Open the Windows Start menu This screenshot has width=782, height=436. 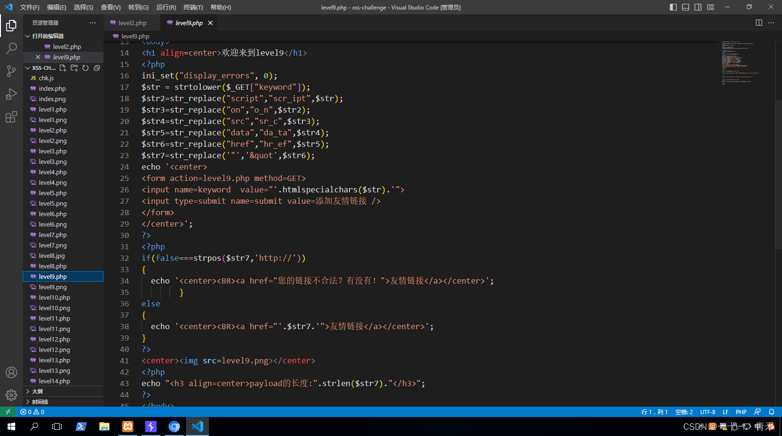[x=11, y=427]
